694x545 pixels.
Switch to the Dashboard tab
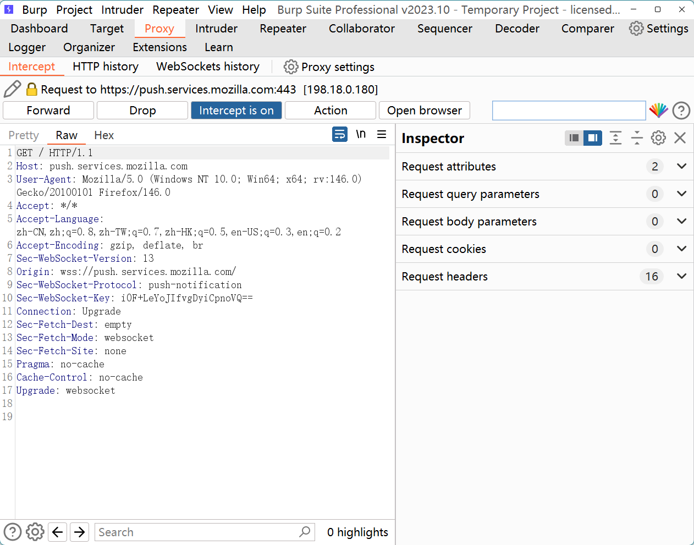[x=39, y=29]
